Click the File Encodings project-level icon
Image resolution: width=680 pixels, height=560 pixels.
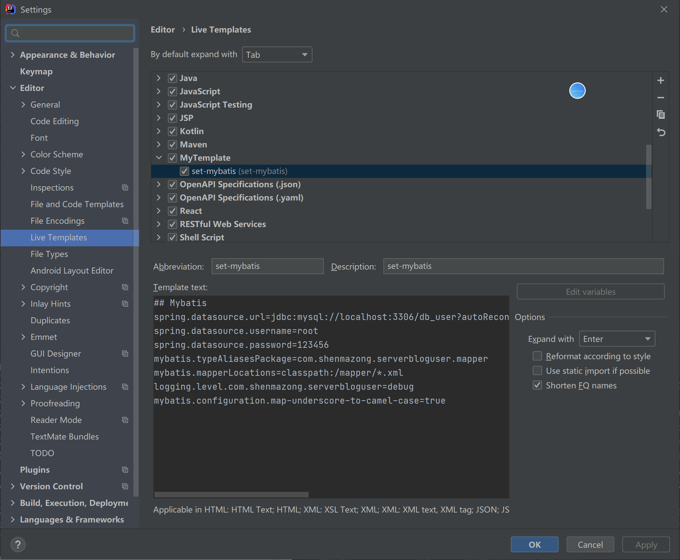125,221
